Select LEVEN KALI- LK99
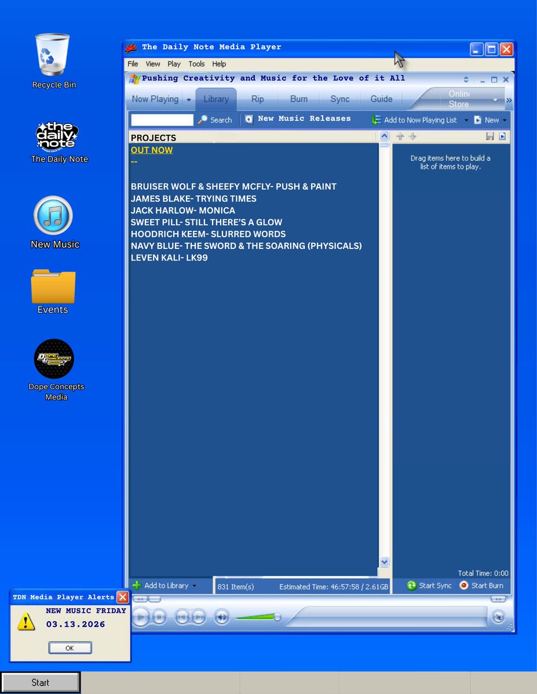The height and width of the screenshot is (694, 537). (x=169, y=258)
